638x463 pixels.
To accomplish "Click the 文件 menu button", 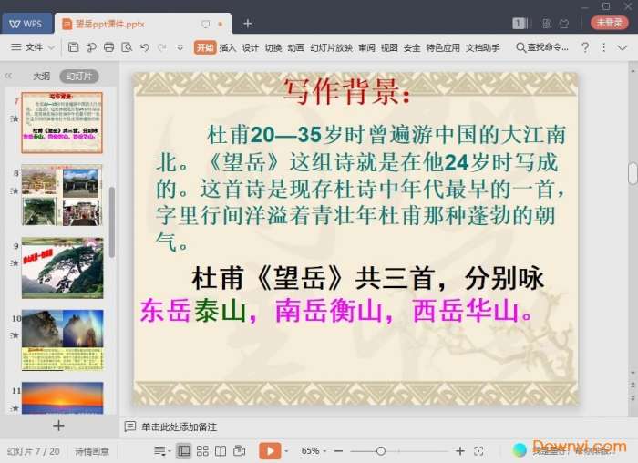I will tap(34, 47).
